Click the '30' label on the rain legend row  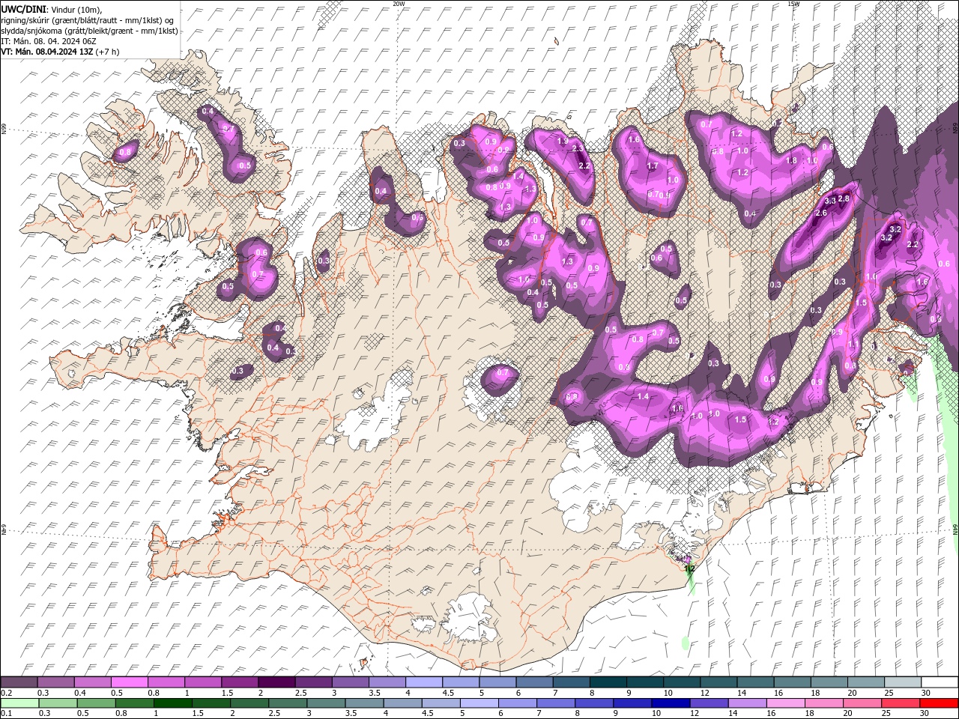point(924,714)
